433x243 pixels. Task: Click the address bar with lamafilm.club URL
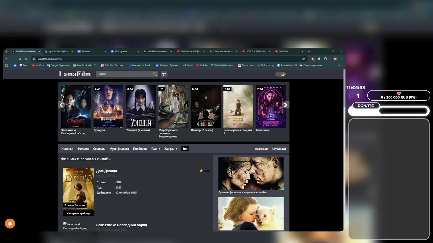point(169,59)
